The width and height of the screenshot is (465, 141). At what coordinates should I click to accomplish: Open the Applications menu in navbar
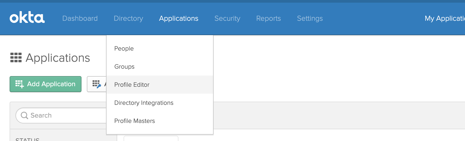coord(179,18)
